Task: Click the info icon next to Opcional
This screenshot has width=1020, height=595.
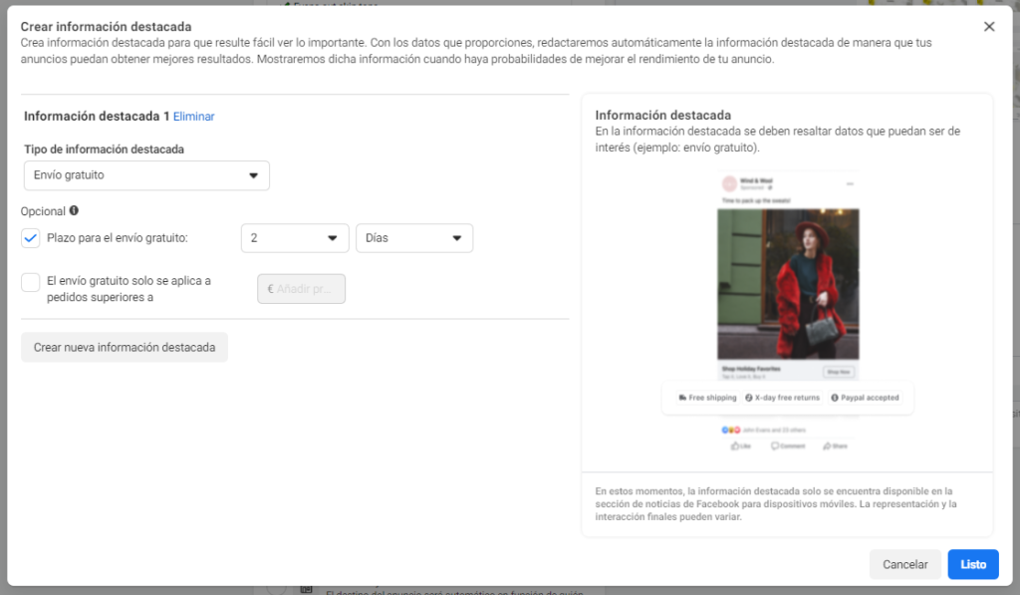Action: (74, 211)
